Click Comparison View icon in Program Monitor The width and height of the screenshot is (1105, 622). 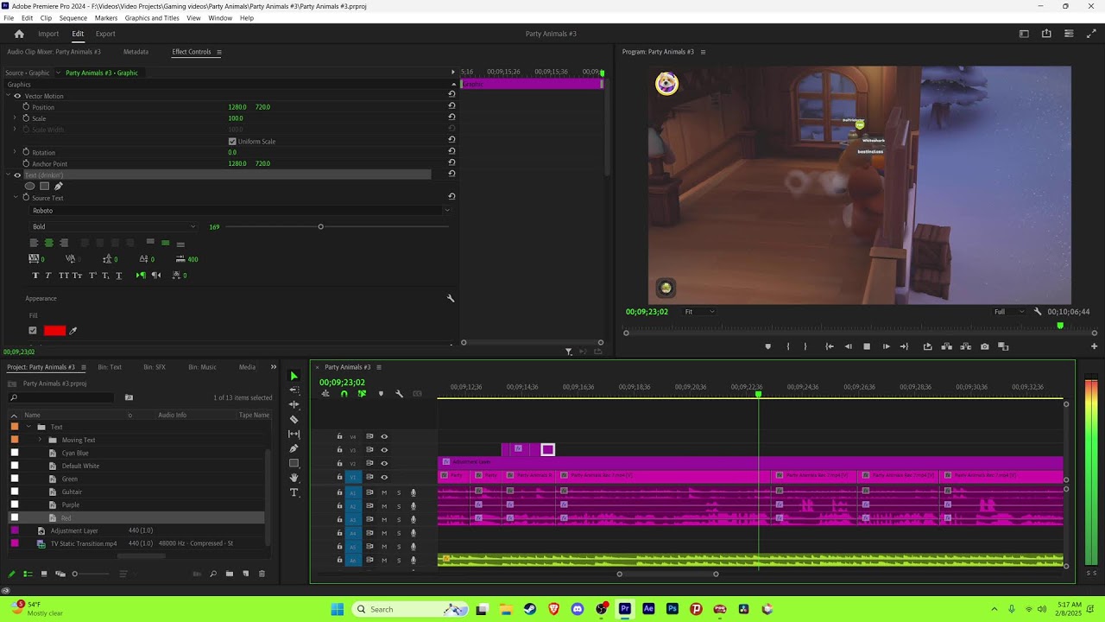(1003, 346)
